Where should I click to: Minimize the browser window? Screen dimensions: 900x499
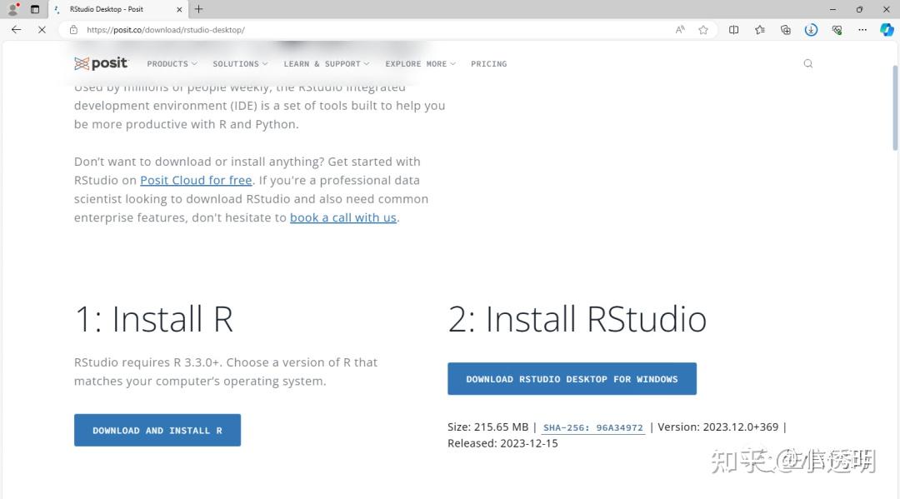tap(832, 9)
